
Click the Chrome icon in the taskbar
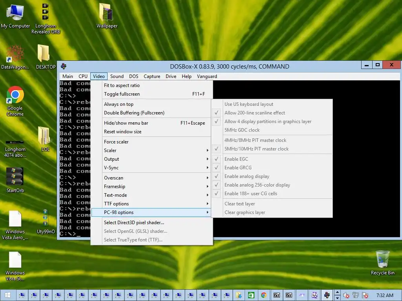coord(263,295)
